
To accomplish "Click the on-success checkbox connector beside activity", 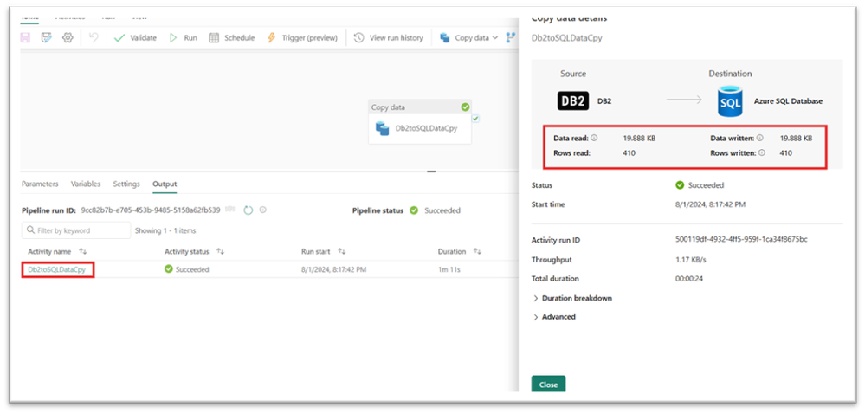I will (475, 118).
